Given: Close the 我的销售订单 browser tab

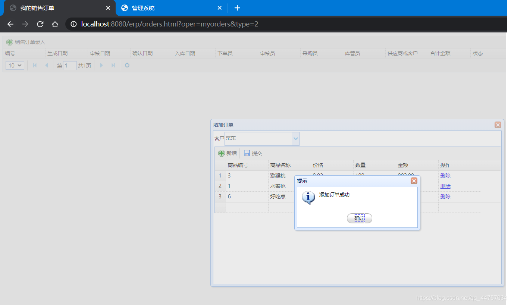Looking at the screenshot, I should click(108, 8).
